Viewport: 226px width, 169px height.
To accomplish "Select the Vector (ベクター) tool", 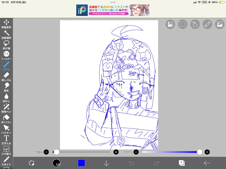I will tap(6, 129).
